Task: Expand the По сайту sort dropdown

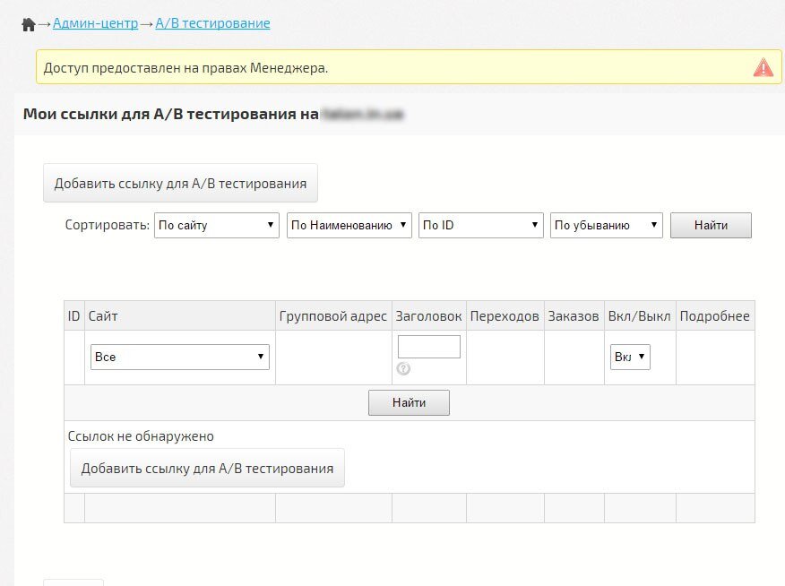Action: pos(217,226)
